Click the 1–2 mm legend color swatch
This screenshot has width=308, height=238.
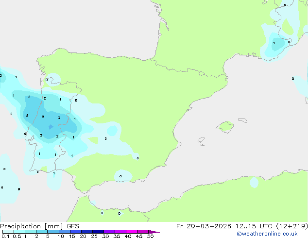coord(31,232)
